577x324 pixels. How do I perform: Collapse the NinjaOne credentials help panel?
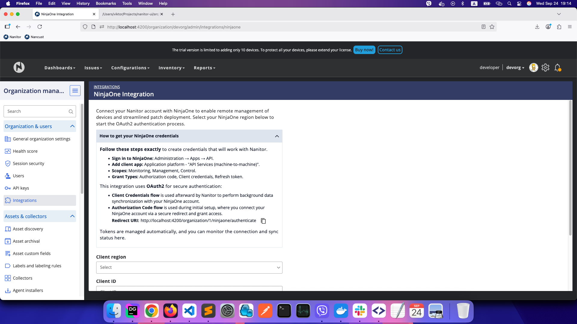pos(277,136)
